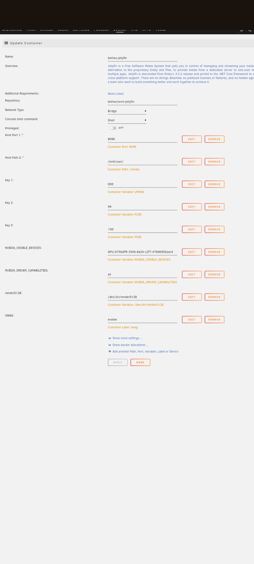Click the Host Path 2 field

click(142, 162)
